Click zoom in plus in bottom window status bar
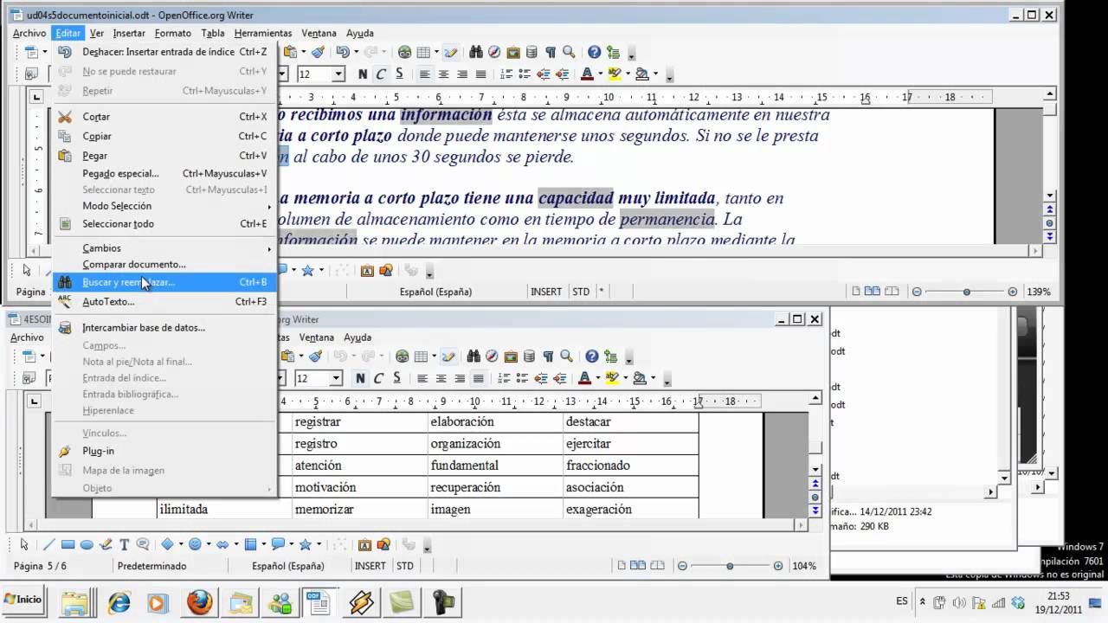The width and height of the screenshot is (1108, 623). pyautogui.click(x=778, y=566)
